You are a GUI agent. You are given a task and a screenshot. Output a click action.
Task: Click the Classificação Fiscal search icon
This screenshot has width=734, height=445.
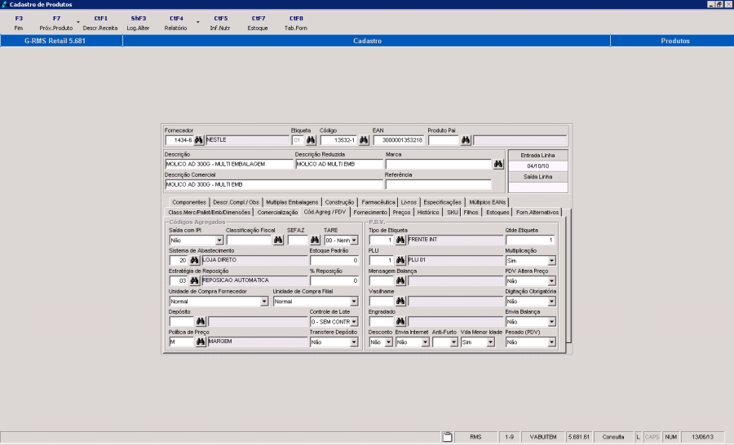(278, 240)
